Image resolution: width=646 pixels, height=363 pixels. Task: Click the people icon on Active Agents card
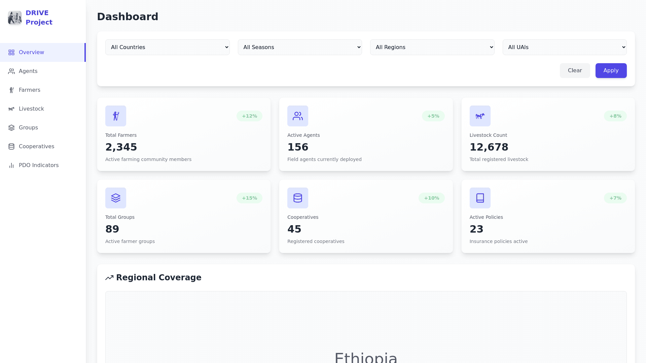click(298, 116)
